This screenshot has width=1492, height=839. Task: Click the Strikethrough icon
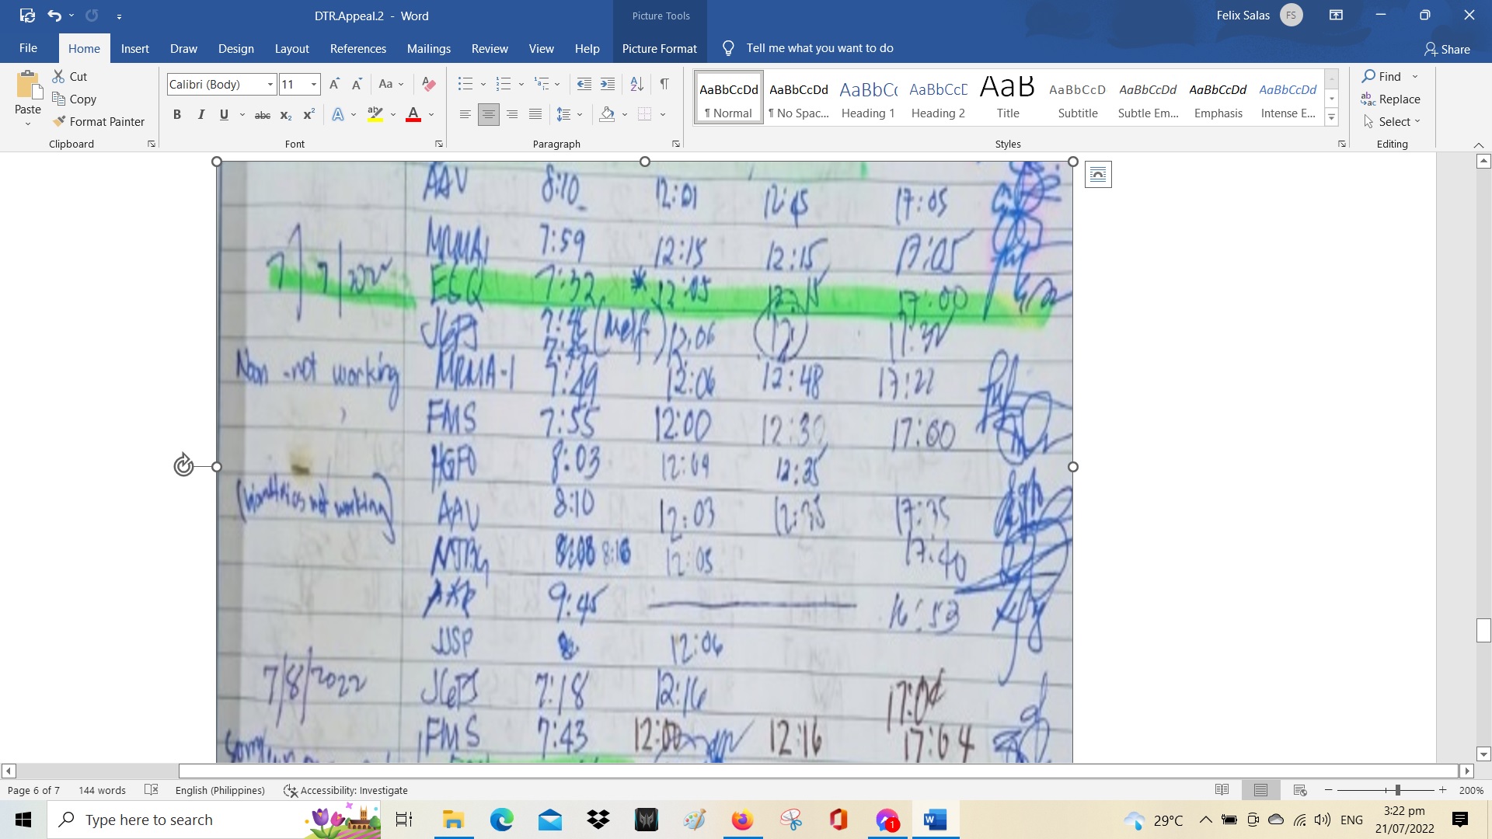(263, 115)
